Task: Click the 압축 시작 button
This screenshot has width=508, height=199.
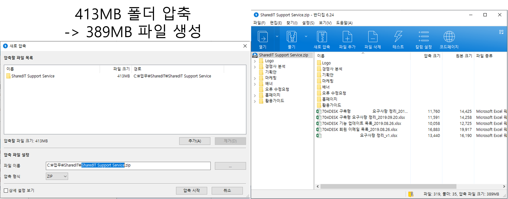Action: 192,191
